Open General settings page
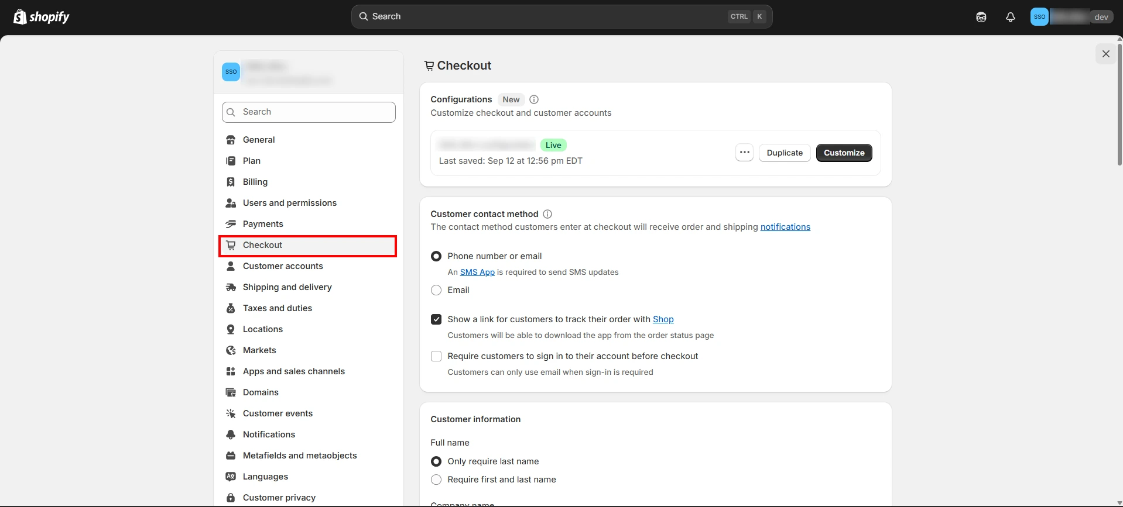Screen dimensions: 1123x507 pyautogui.click(x=308, y=140)
